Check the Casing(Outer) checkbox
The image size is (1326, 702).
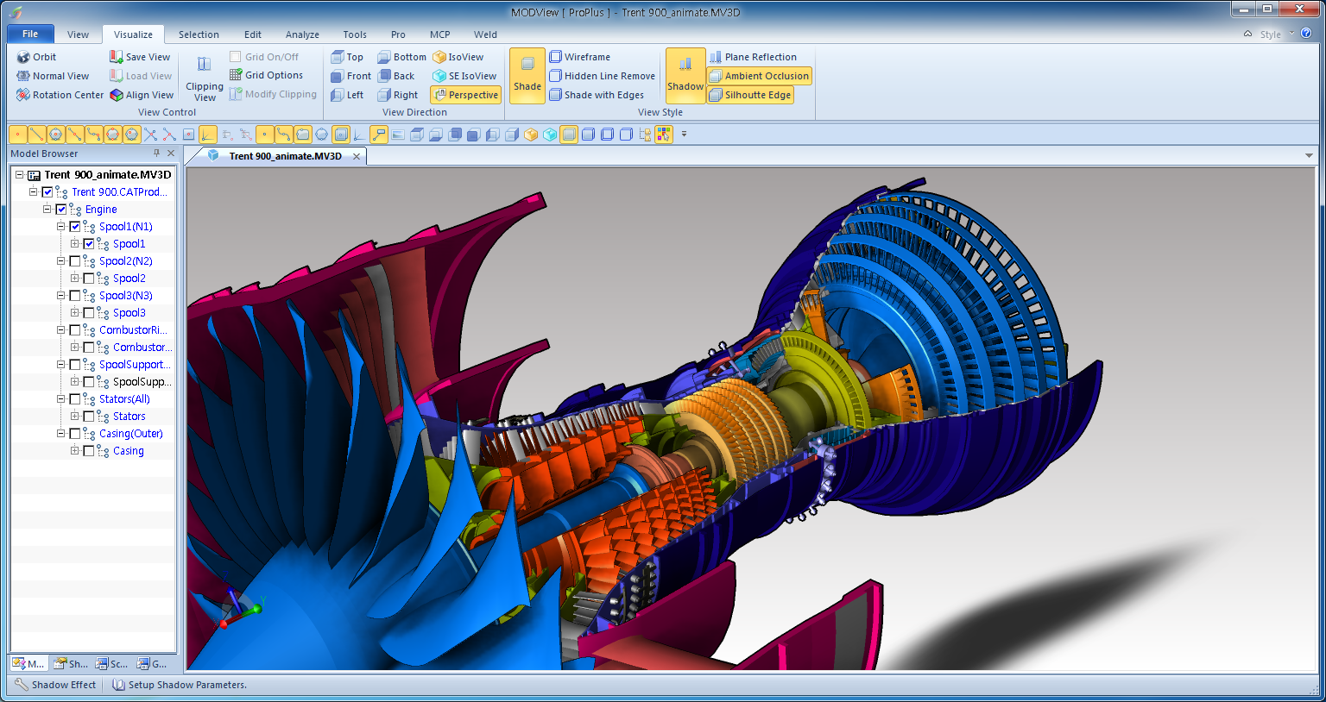click(75, 434)
